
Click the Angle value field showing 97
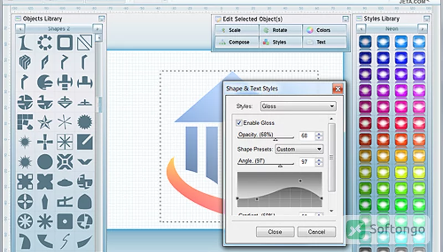[307, 162]
